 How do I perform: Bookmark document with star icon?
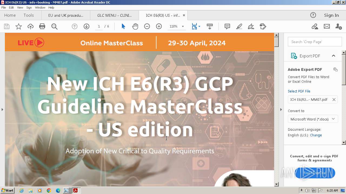[19, 26]
